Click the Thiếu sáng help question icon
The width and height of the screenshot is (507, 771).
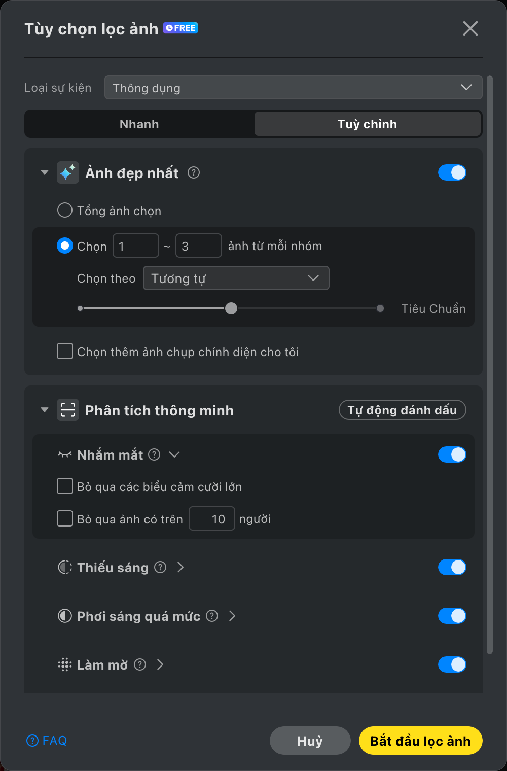coord(160,567)
